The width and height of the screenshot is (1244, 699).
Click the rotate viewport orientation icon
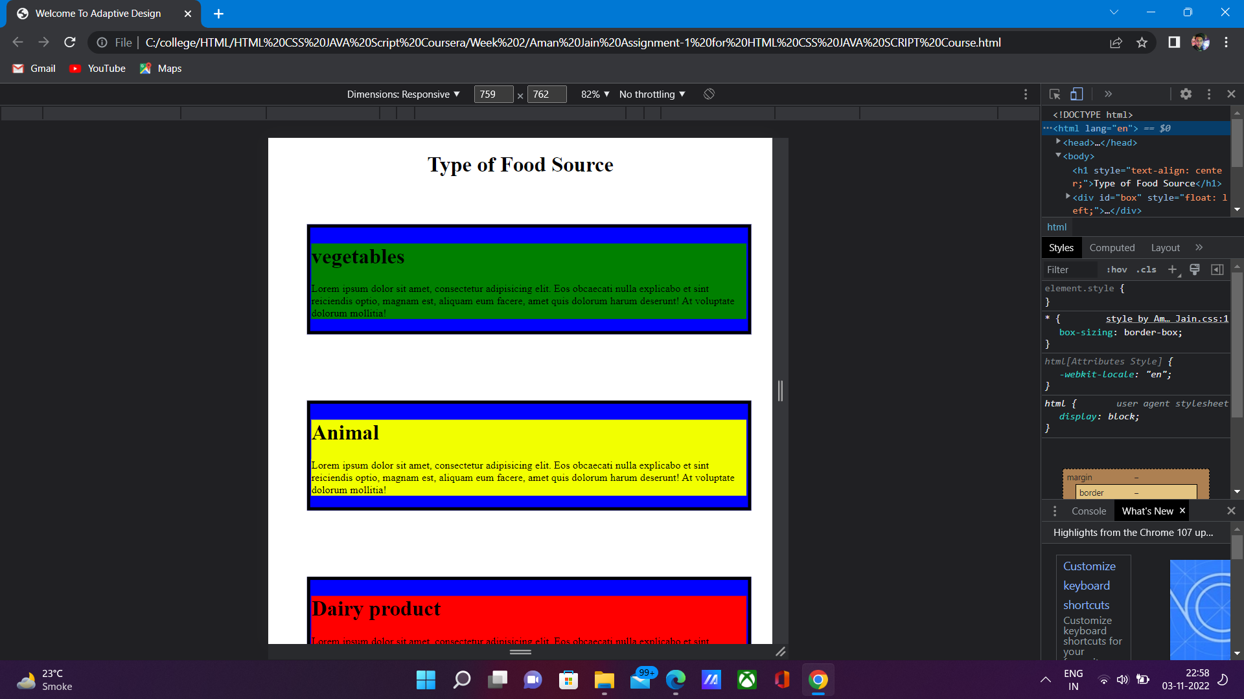[709, 94]
